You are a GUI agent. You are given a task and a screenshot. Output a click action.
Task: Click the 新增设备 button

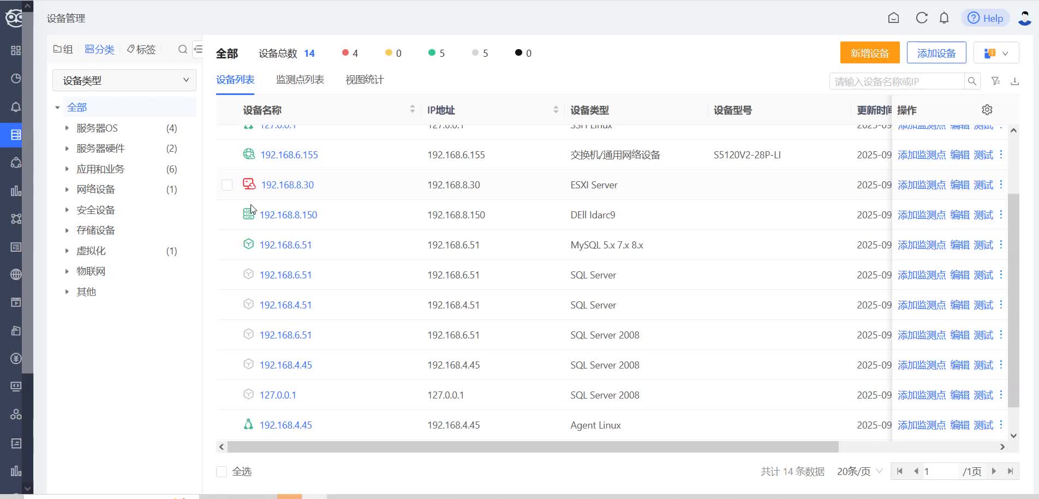click(x=869, y=53)
